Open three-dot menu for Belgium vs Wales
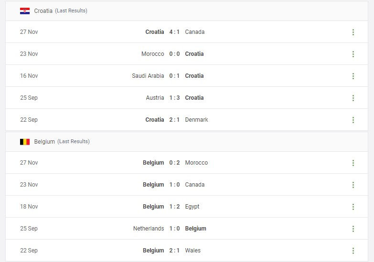This screenshot has width=374, height=262. click(353, 251)
